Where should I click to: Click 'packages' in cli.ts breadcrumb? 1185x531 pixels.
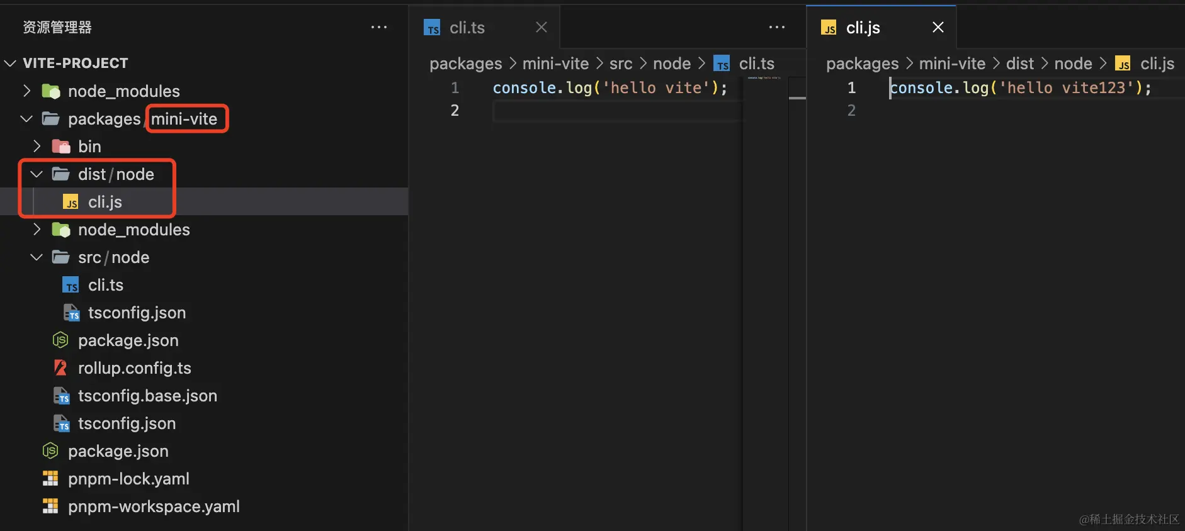pyautogui.click(x=466, y=64)
